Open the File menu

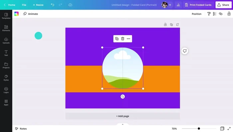click(24, 5)
